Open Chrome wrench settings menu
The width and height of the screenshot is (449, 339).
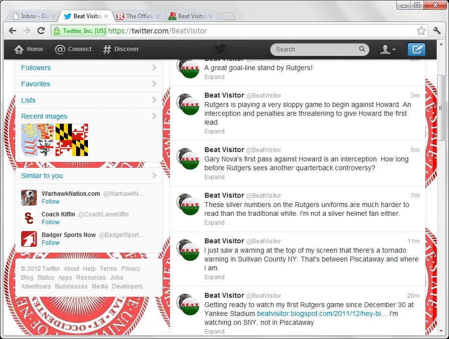pyautogui.click(x=437, y=30)
